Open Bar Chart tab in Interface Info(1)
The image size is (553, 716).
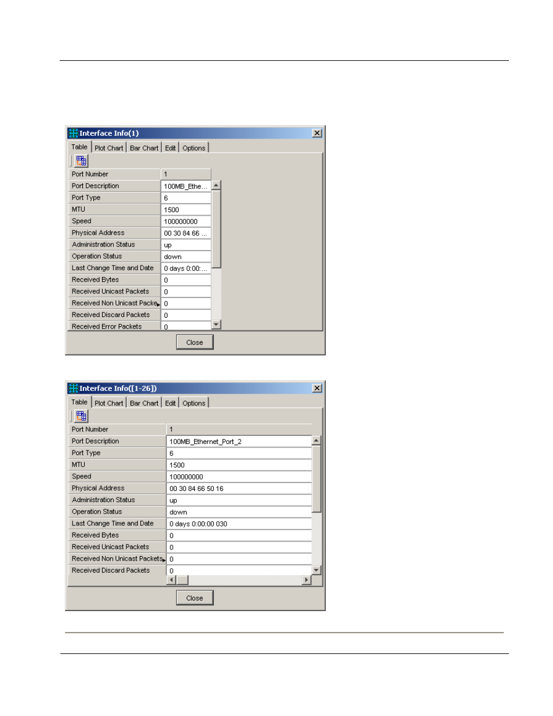coord(144,148)
